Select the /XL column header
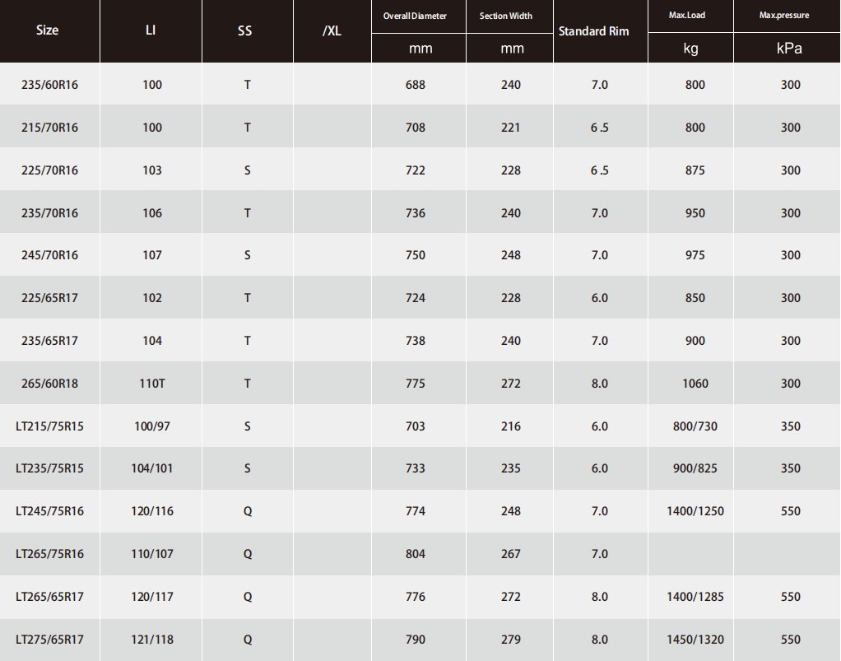Image resolution: width=841 pixels, height=661 pixels. point(332,30)
